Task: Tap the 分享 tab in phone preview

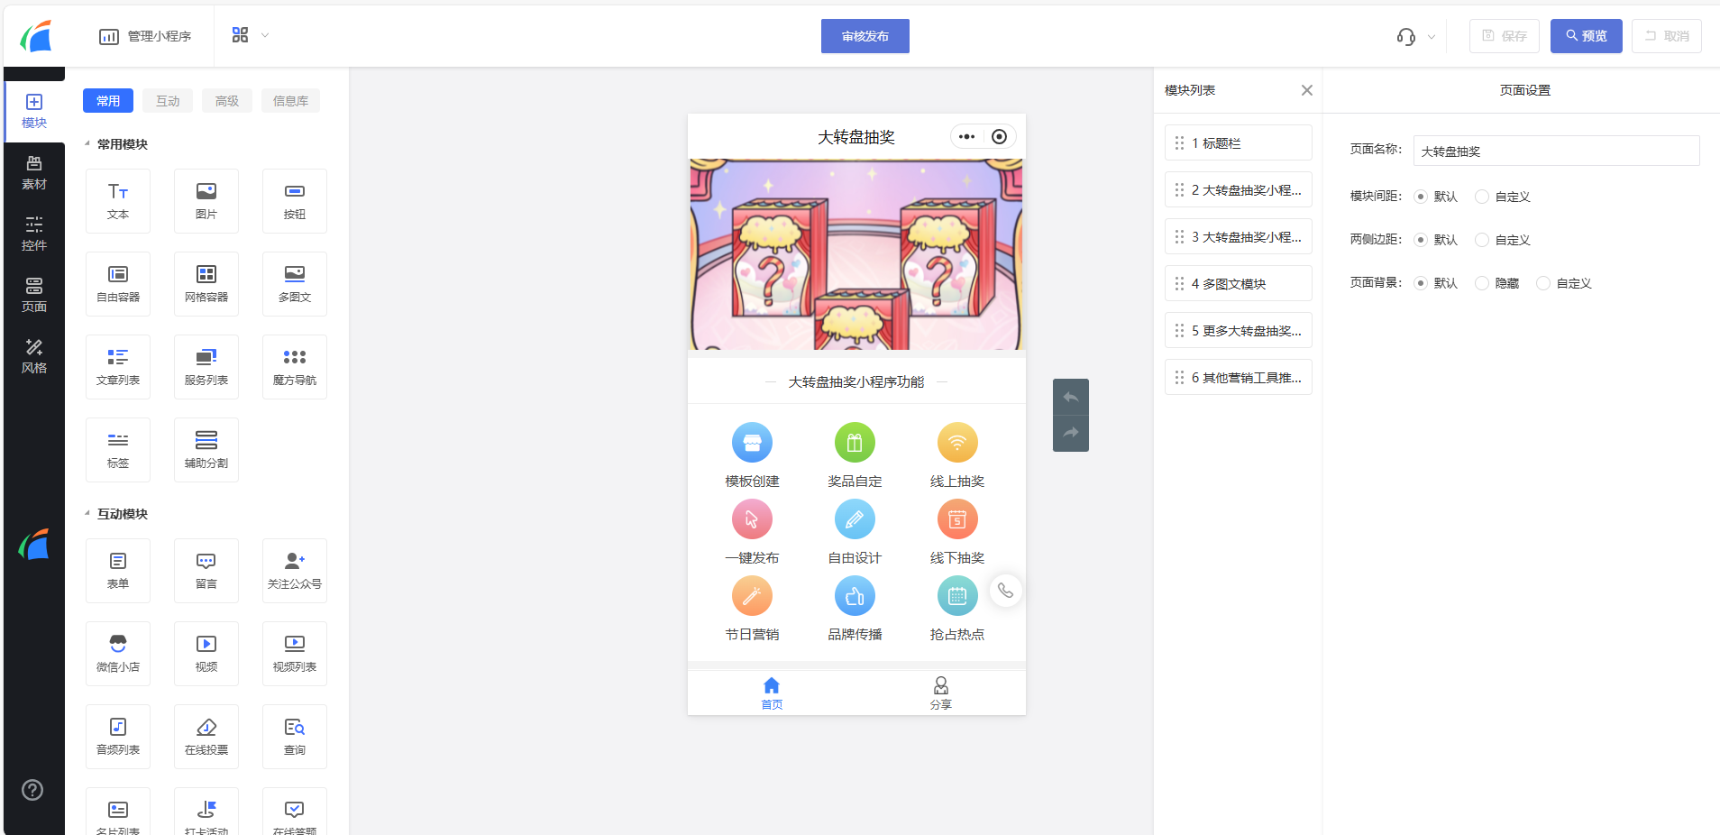Action: click(x=941, y=693)
